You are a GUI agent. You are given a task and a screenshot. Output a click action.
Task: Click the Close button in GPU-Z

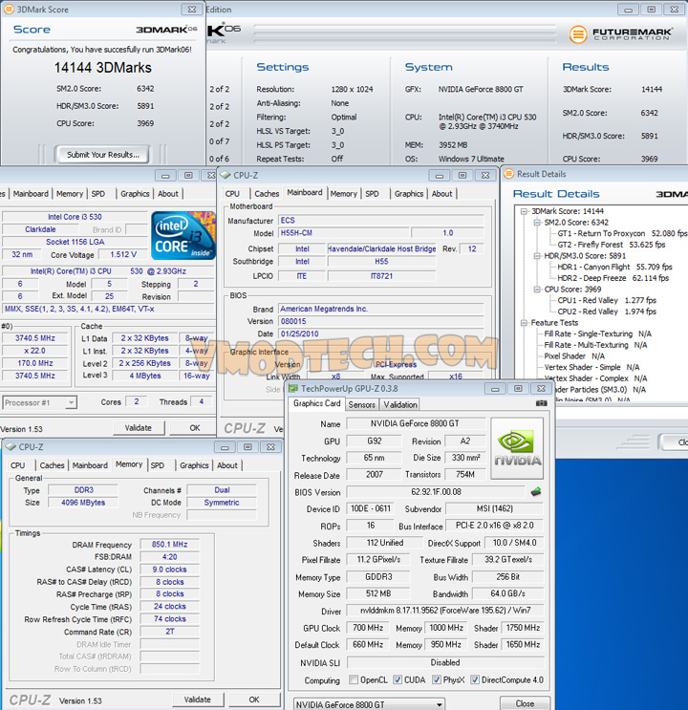tap(525, 703)
